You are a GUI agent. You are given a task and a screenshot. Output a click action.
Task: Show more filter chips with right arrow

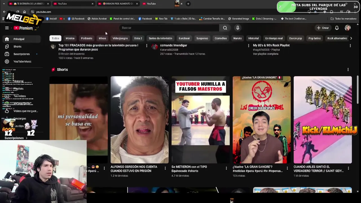[351, 38]
